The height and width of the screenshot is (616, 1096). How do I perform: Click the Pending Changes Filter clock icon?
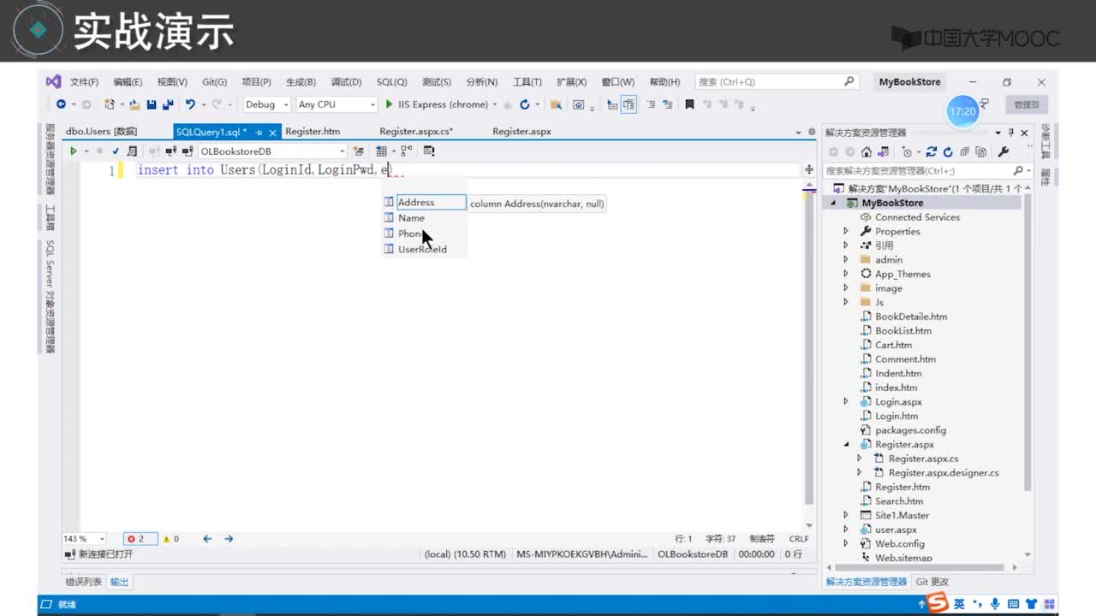(908, 152)
